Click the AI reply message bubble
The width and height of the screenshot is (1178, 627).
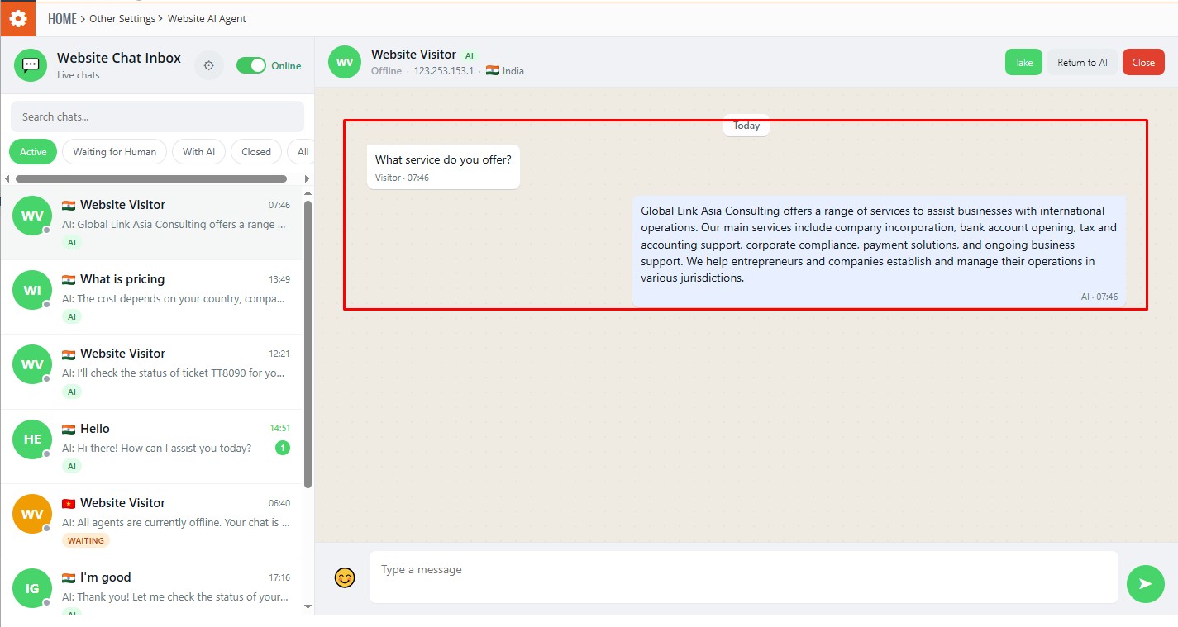click(x=879, y=251)
